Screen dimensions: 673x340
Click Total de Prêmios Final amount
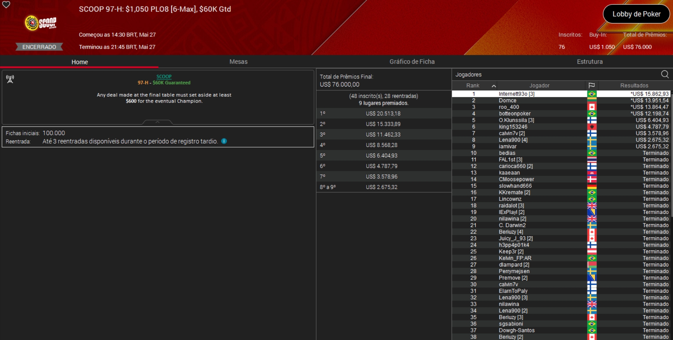[x=340, y=84]
